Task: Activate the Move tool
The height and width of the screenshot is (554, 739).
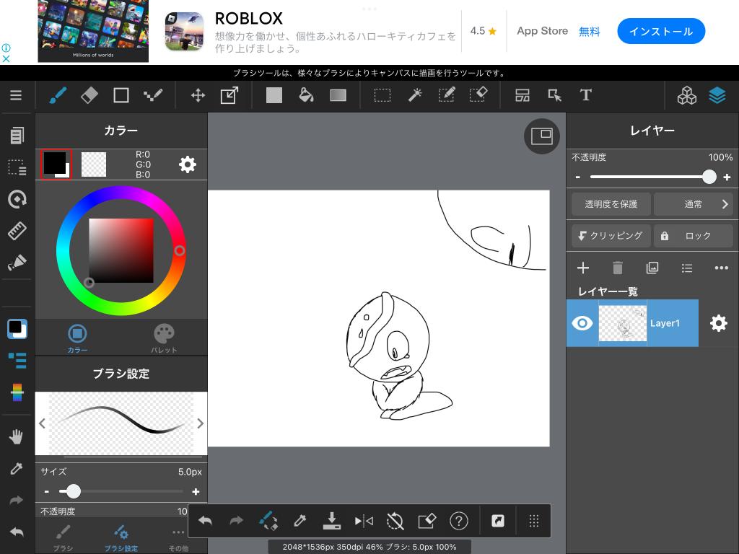Action: click(x=198, y=95)
